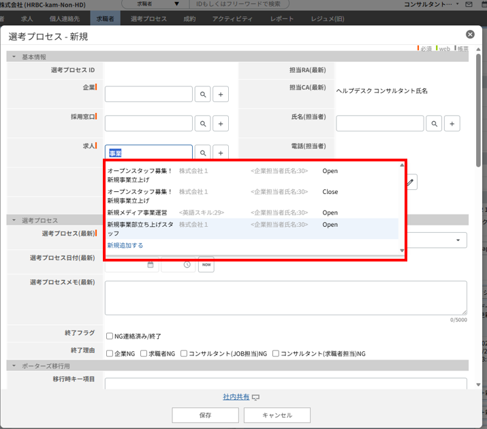
Task: Click the 選考プロセスメモ text area
Action: tap(285, 298)
